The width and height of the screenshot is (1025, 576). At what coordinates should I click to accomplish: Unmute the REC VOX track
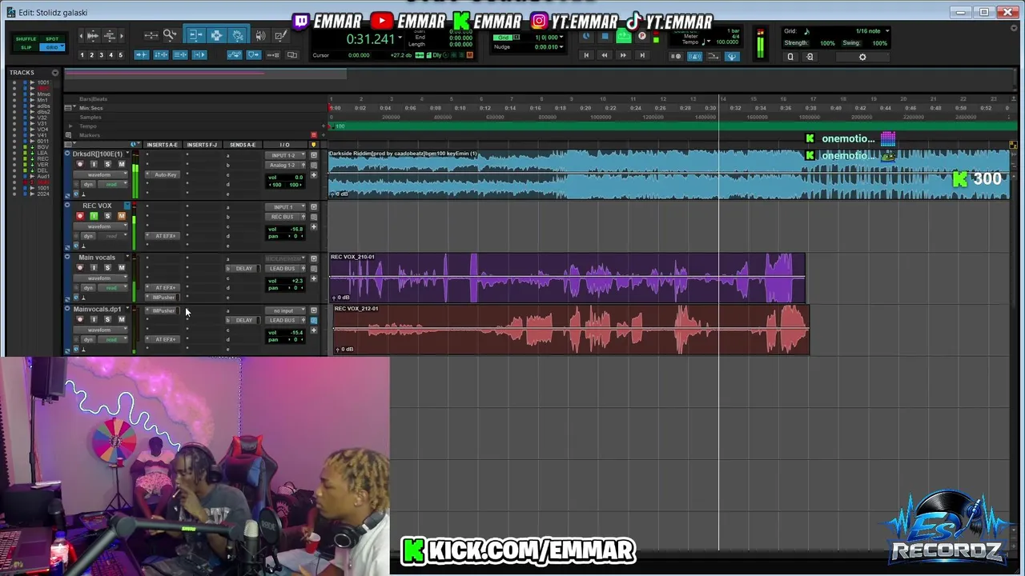tap(122, 216)
